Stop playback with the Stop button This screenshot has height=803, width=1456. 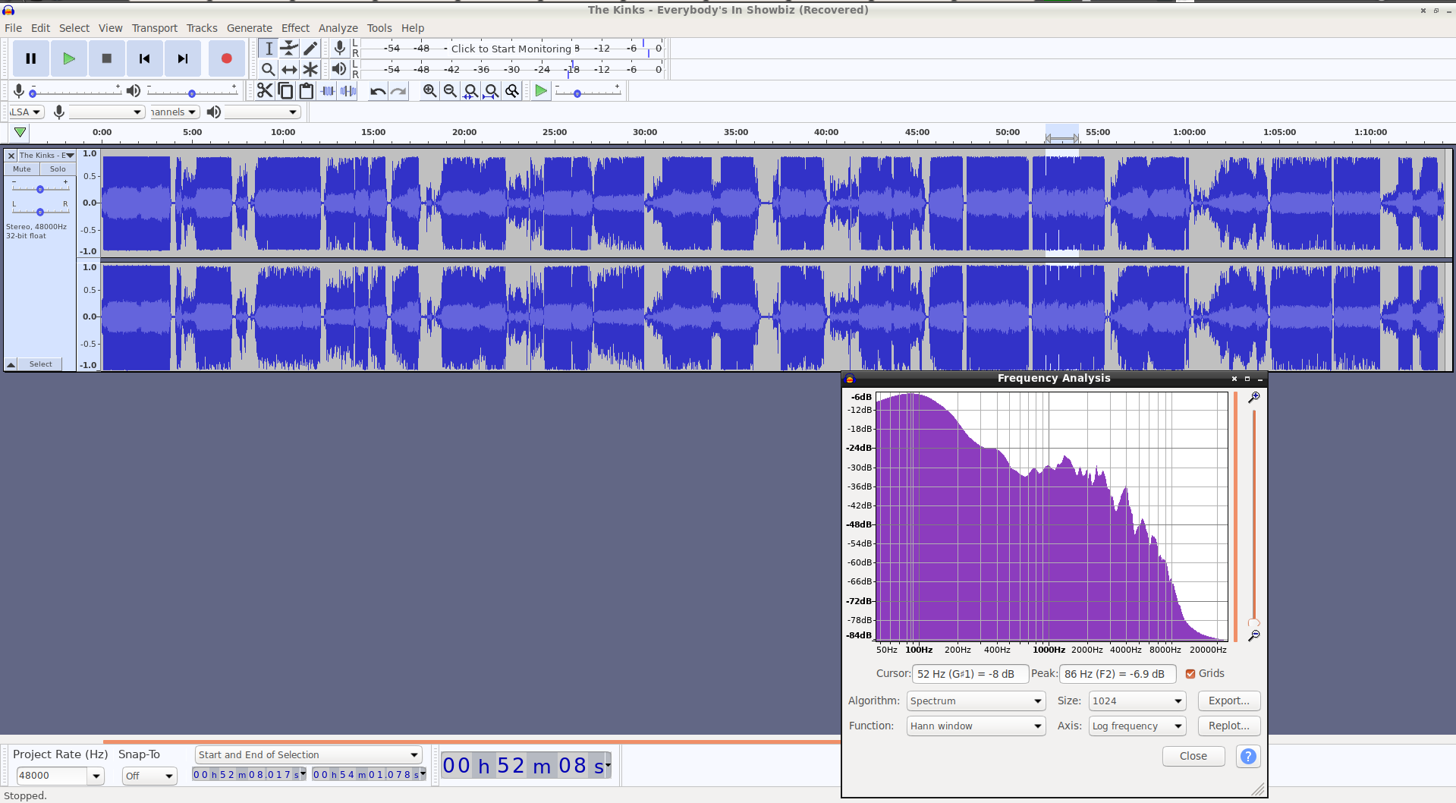pyautogui.click(x=107, y=58)
